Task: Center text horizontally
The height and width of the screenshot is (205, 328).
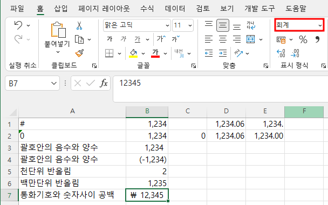Action: click(x=223, y=39)
